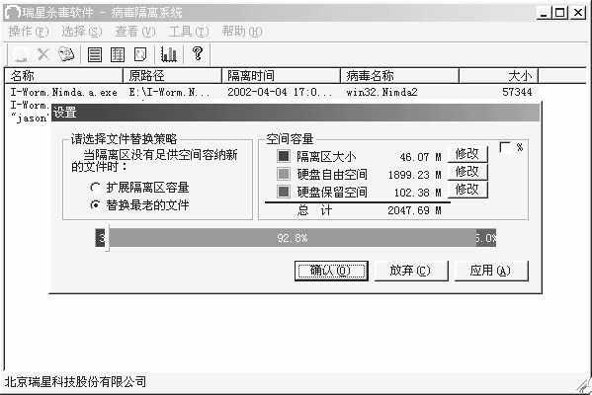Click the question mark help icon
The image size is (592, 395).
198,53
